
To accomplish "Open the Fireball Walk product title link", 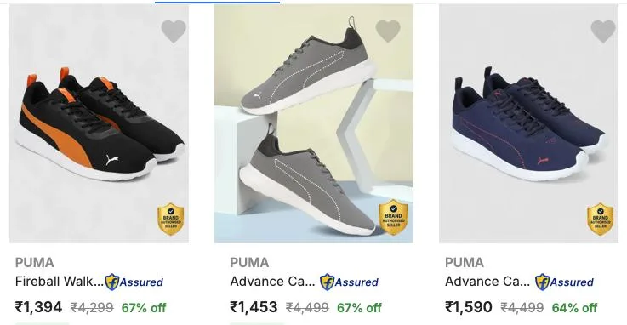I will pos(60,282).
